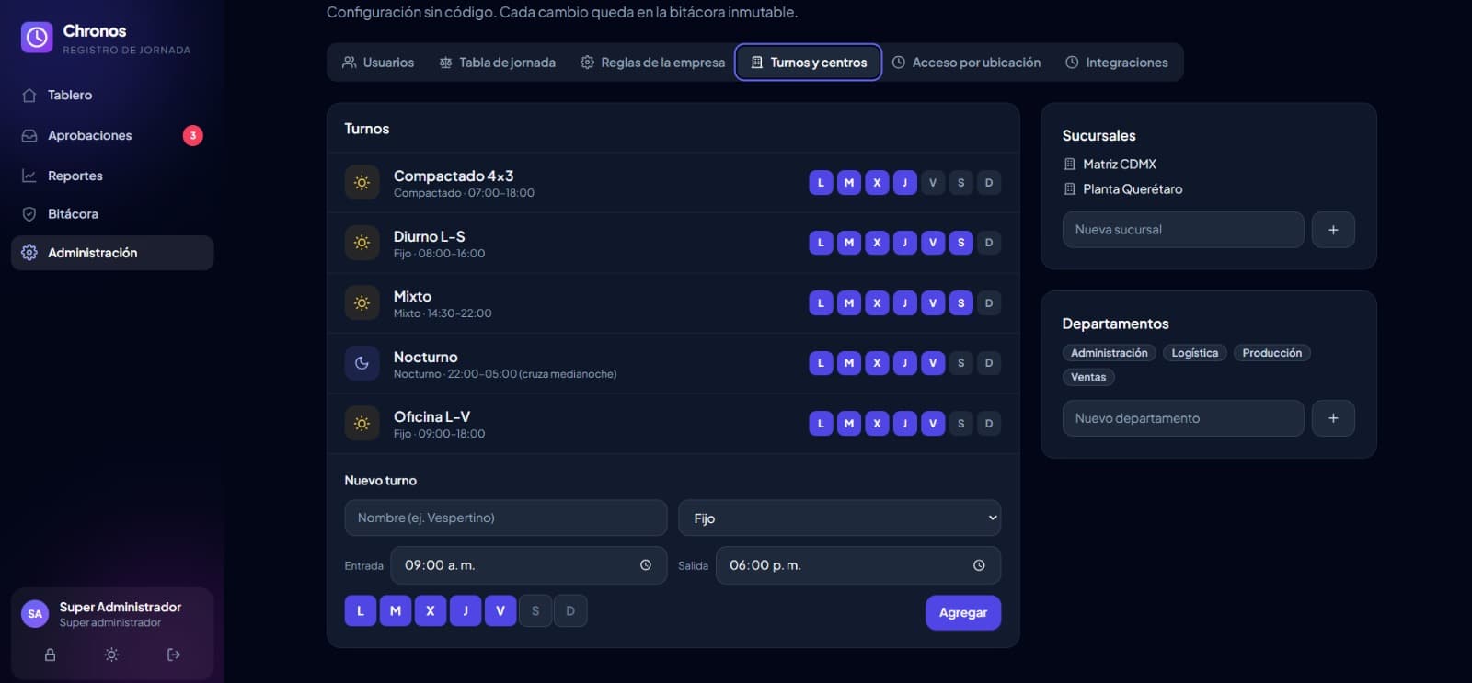The height and width of the screenshot is (683, 1472).
Task: Click the Agregar button
Action: pyautogui.click(x=963, y=613)
